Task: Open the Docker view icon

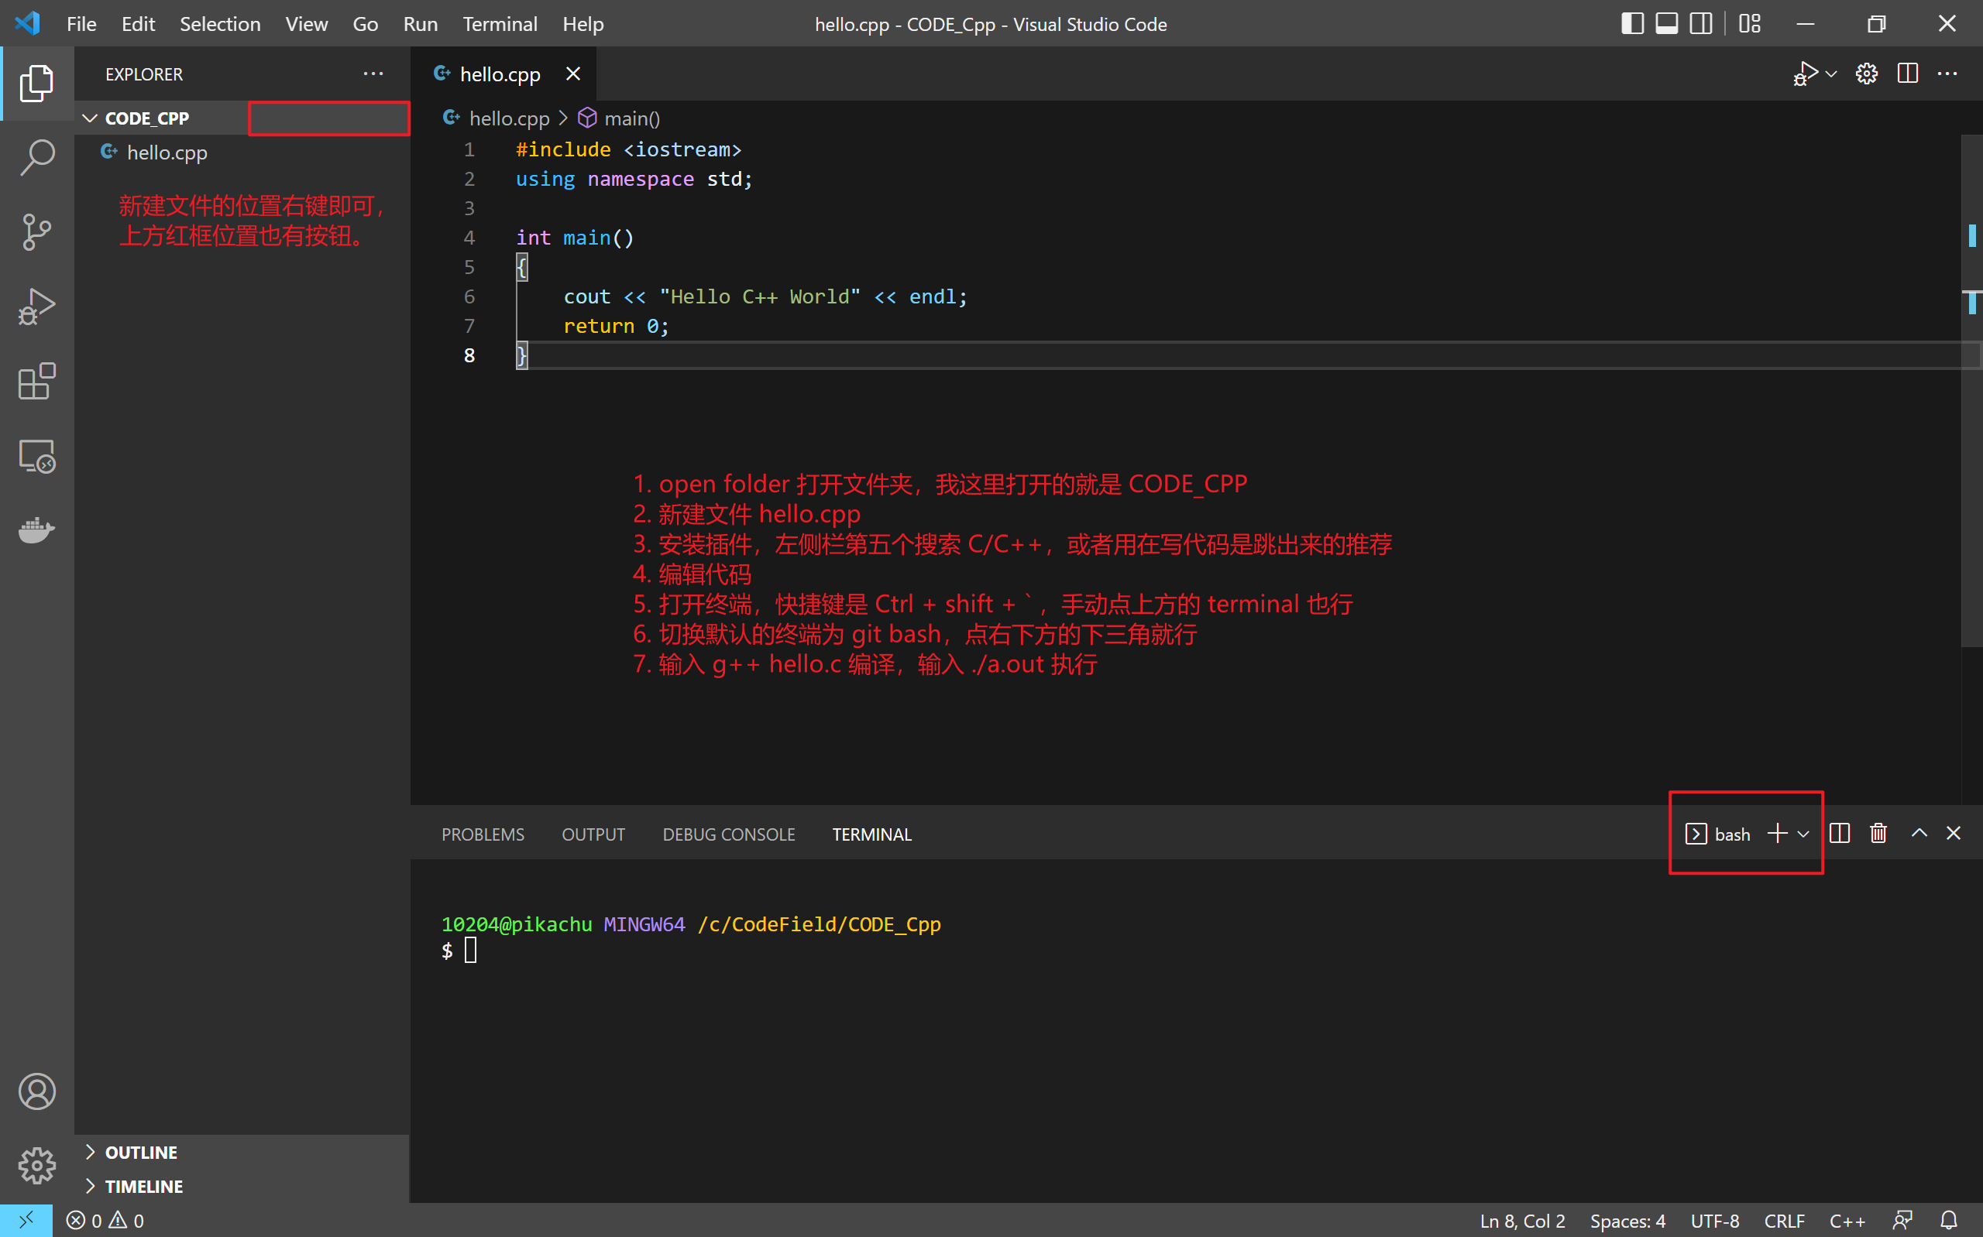Action: pos(37,530)
